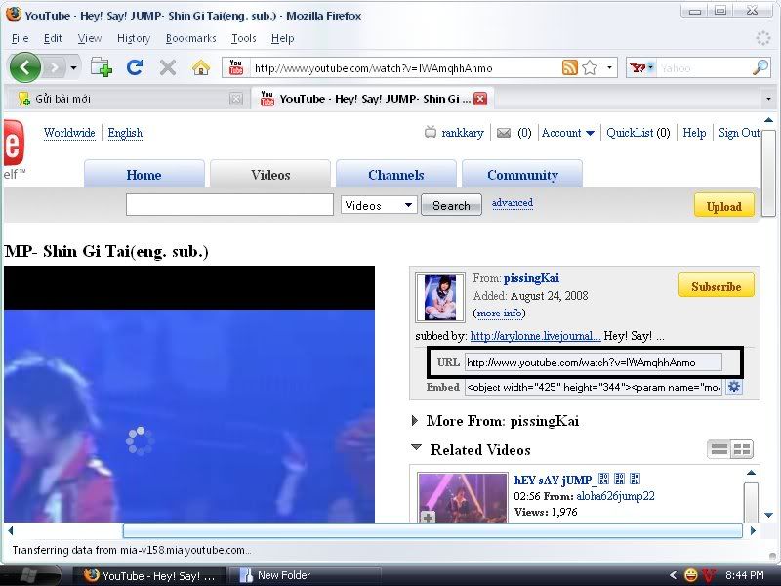Screen dimensions: 781x586
Task: Close the YouTube Hey! Say! JUMP tab
Action: pyautogui.click(x=480, y=99)
